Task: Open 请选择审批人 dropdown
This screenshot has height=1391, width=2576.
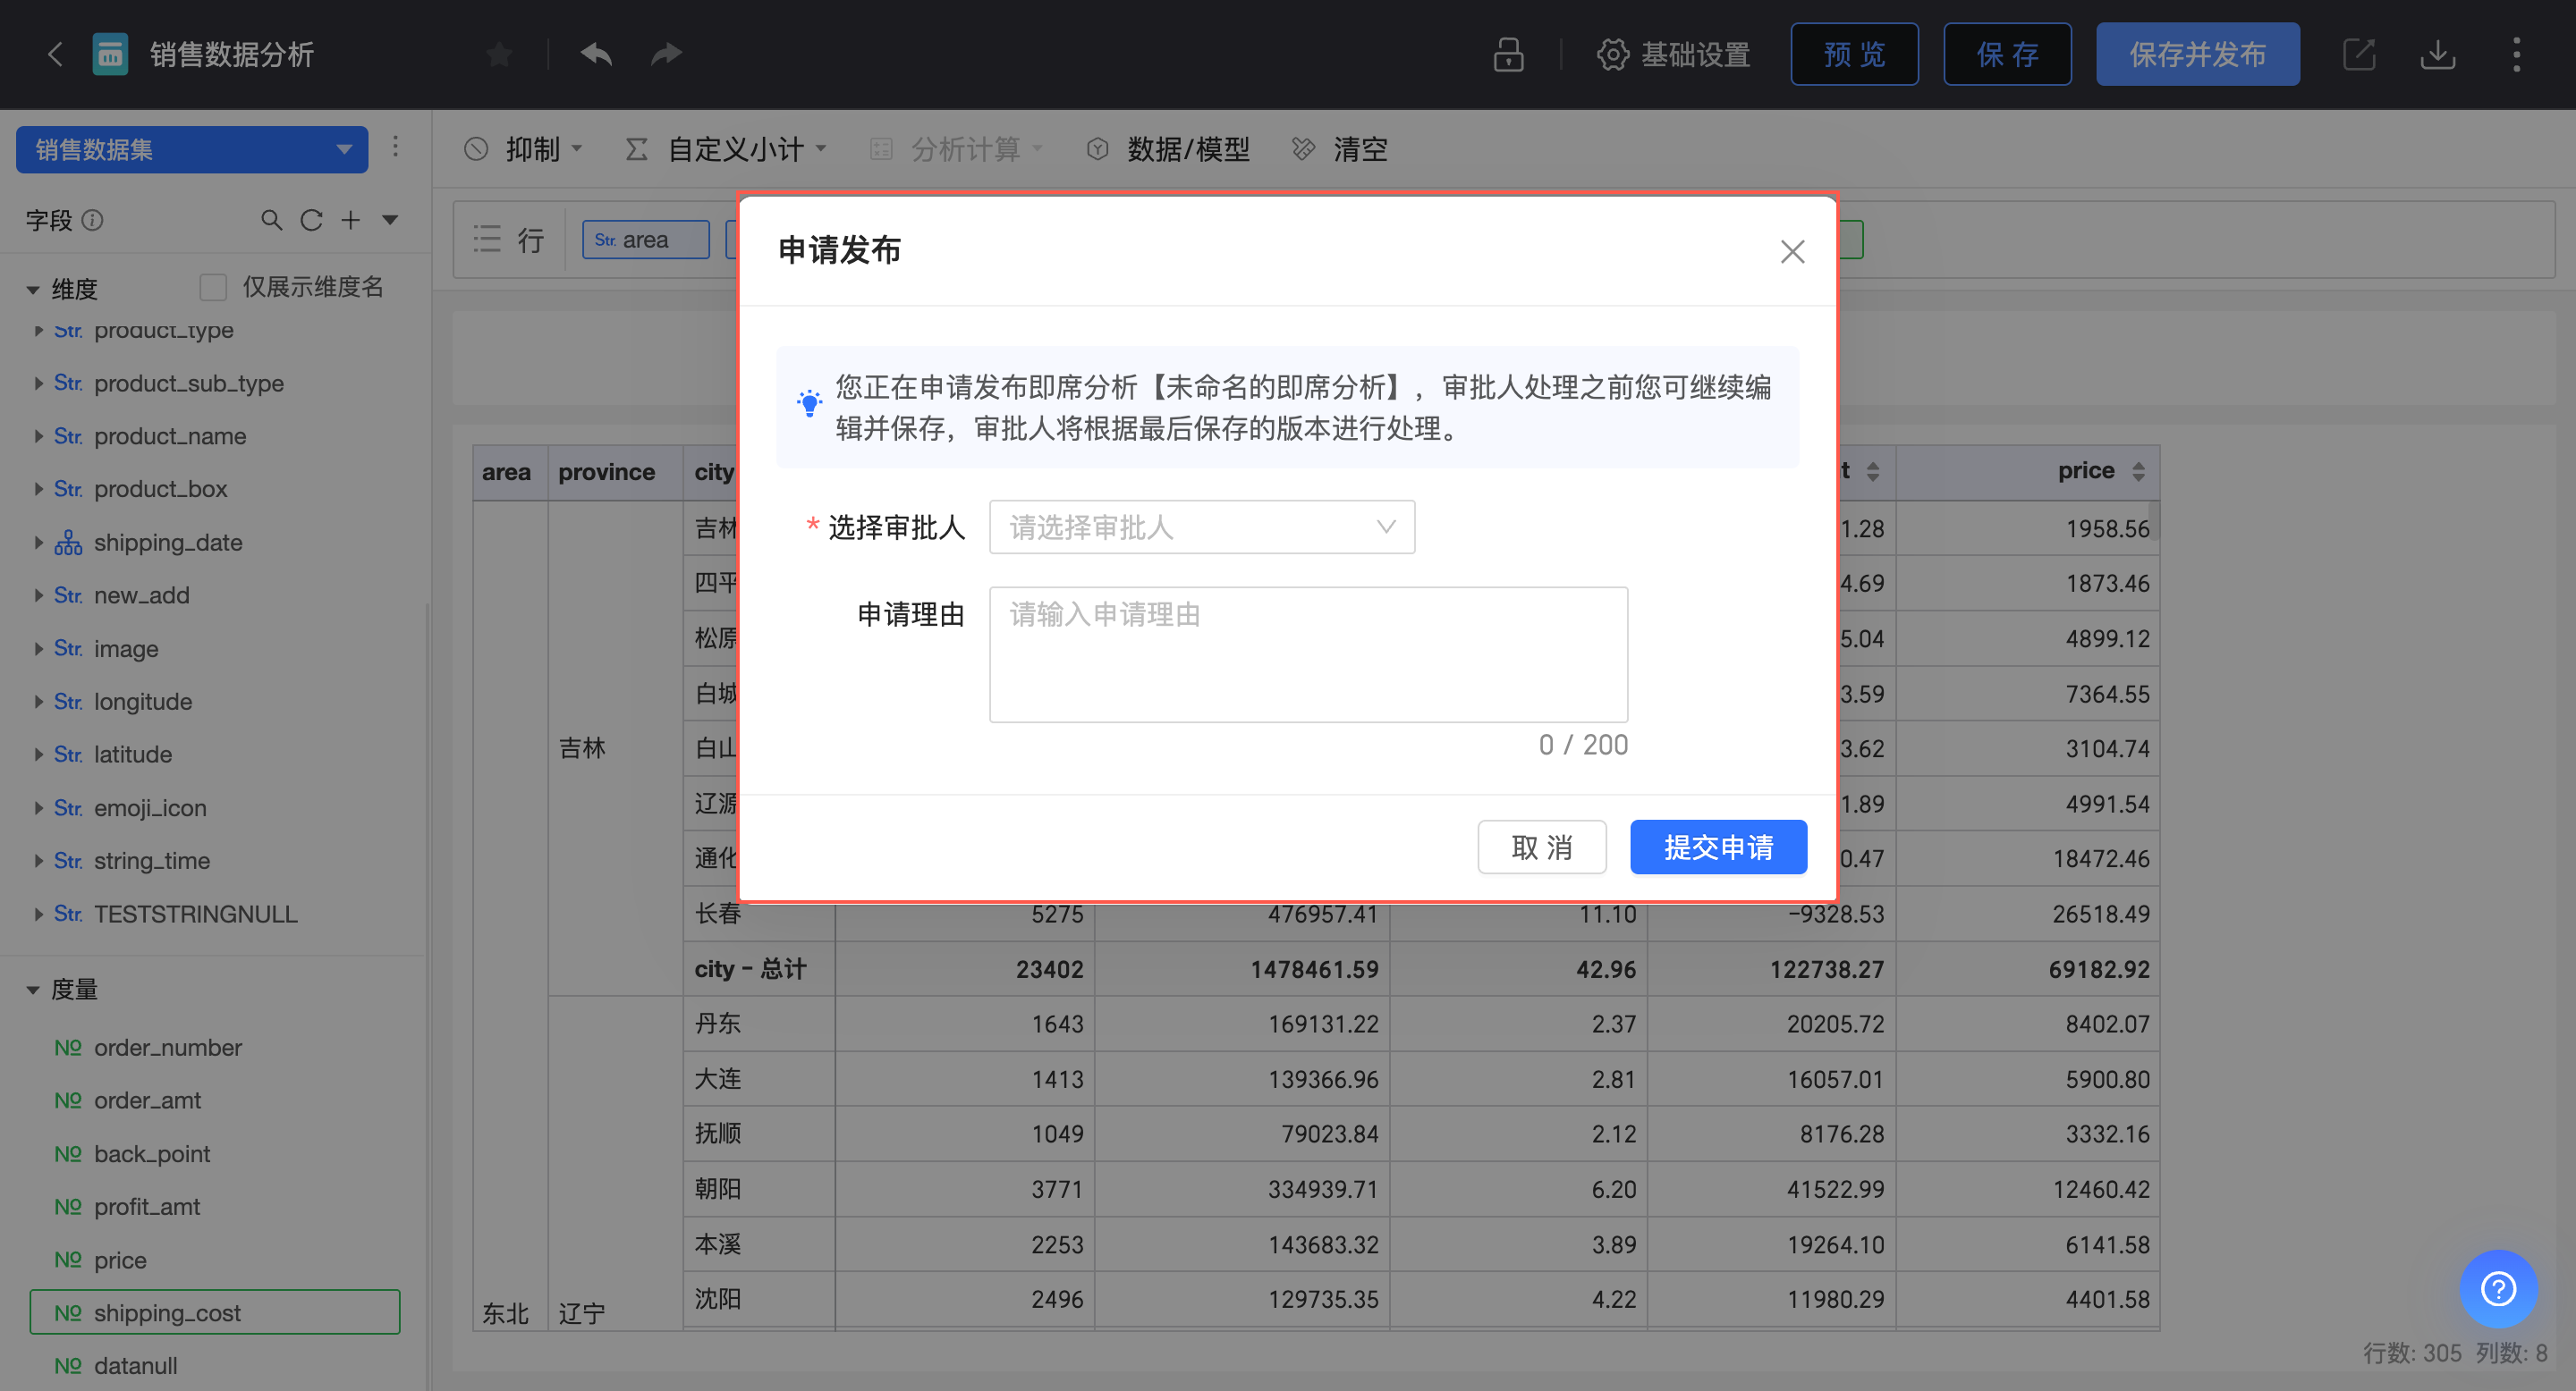Action: click(1201, 527)
